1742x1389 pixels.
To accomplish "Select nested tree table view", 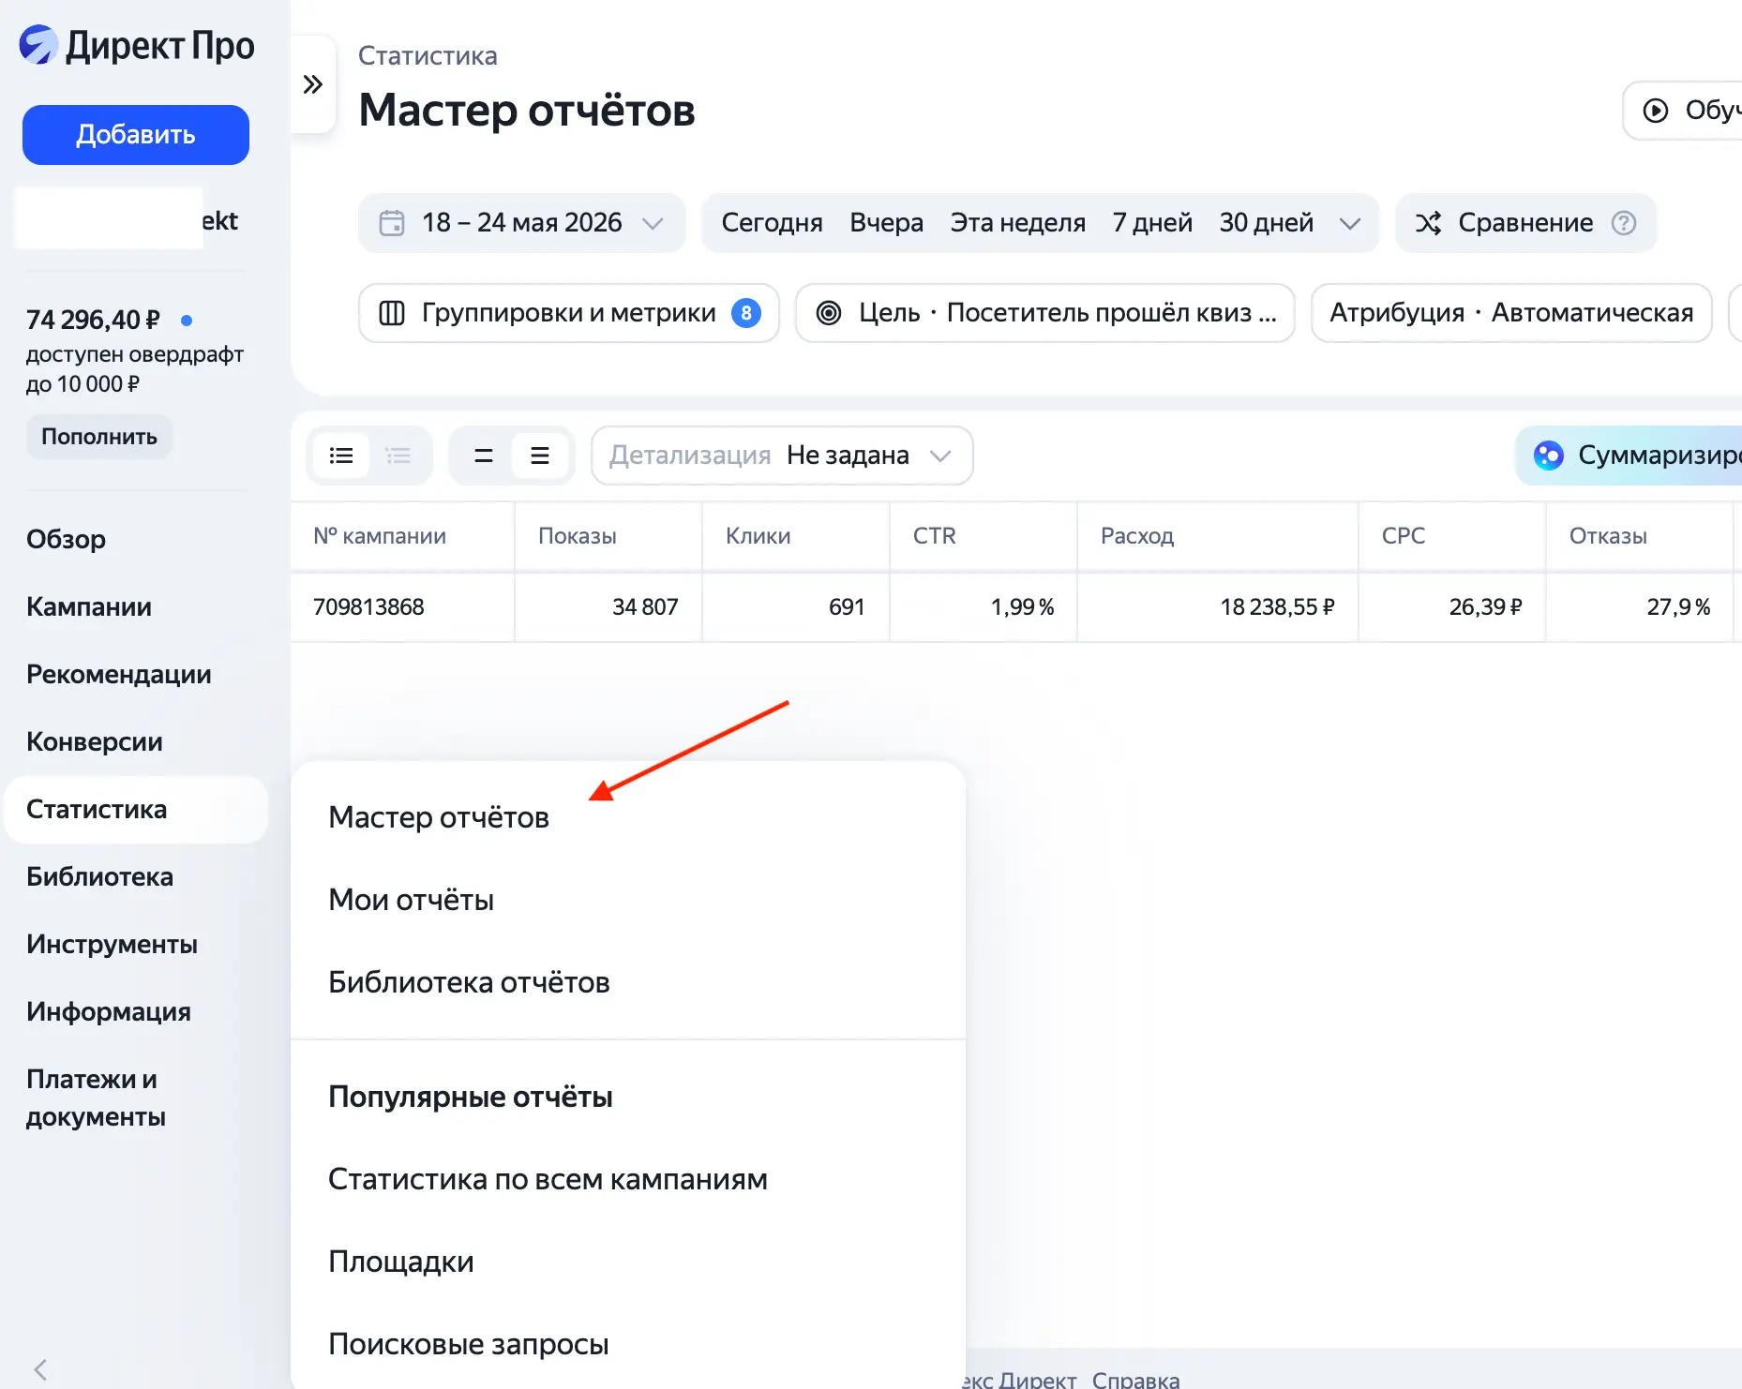I will click(398, 456).
